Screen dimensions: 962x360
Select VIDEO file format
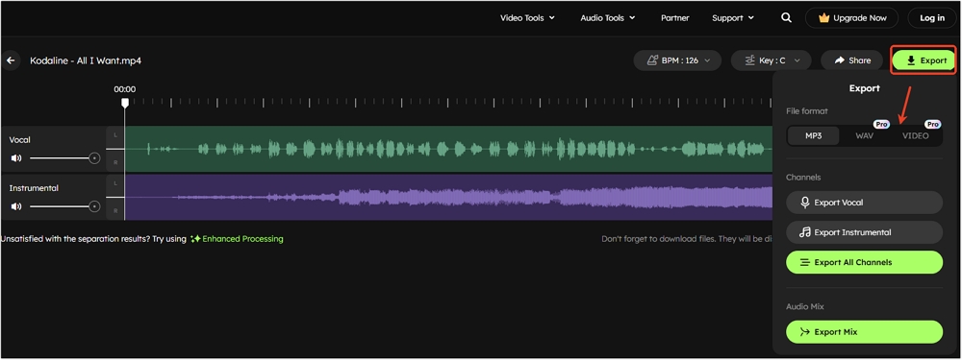(x=916, y=136)
